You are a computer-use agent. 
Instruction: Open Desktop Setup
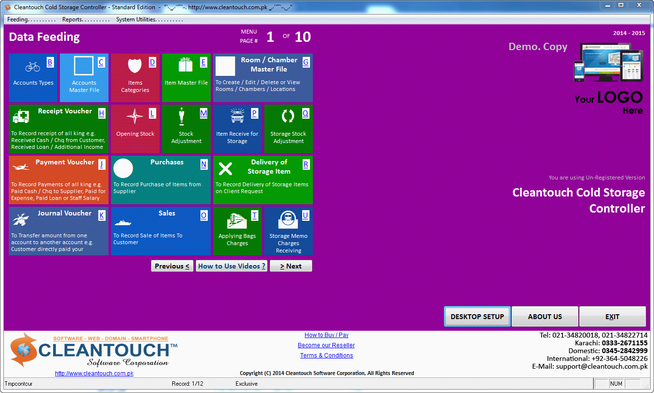pyautogui.click(x=477, y=317)
